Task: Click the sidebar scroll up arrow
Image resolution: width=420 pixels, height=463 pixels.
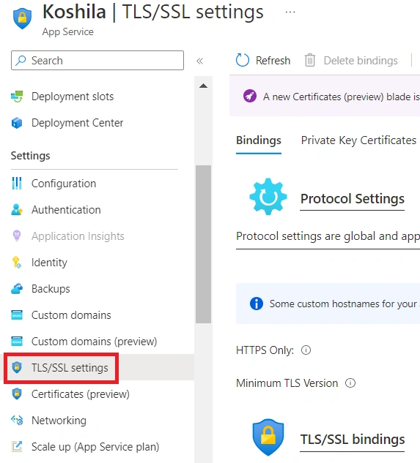Action: click(x=203, y=86)
